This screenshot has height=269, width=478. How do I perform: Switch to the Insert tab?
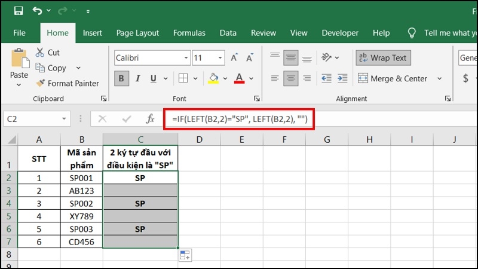[x=93, y=33]
